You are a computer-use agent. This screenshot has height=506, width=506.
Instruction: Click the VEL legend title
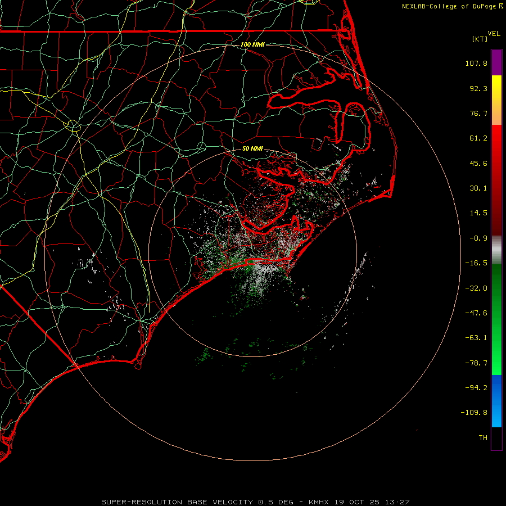(x=494, y=34)
